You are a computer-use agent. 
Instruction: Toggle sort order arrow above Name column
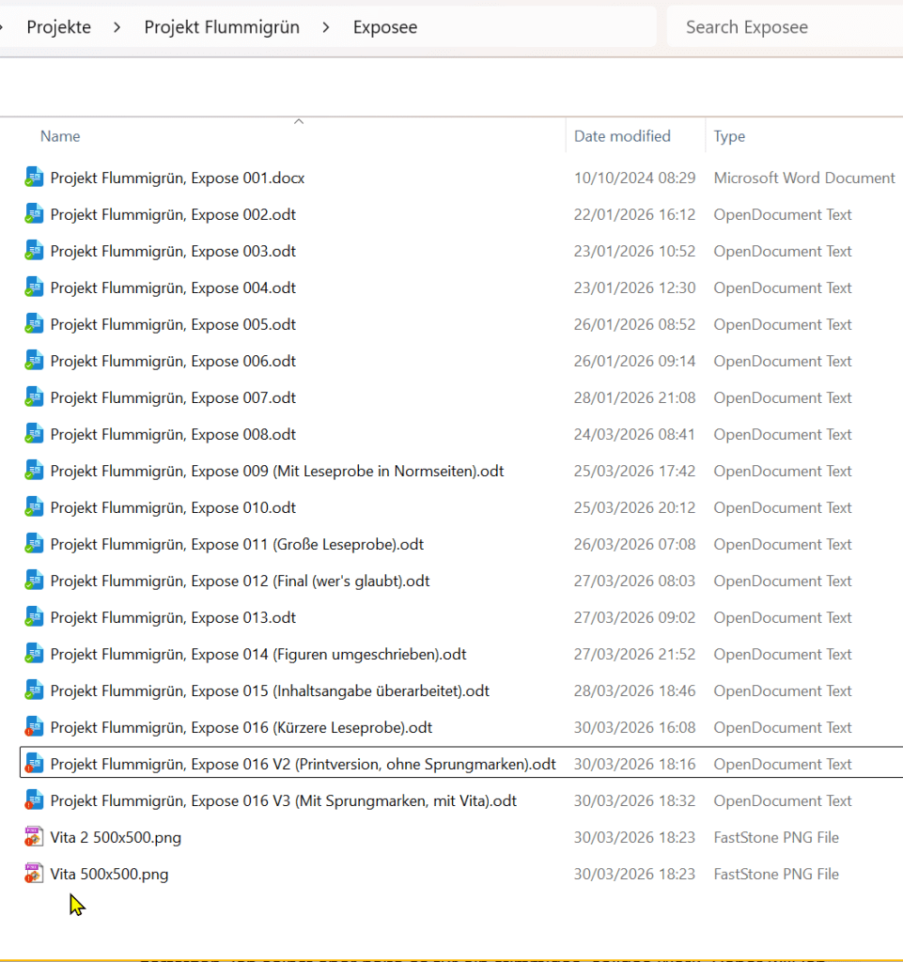click(x=299, y=121)
